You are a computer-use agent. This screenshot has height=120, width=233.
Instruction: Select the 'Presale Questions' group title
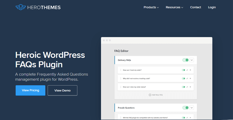pos(126,108)
